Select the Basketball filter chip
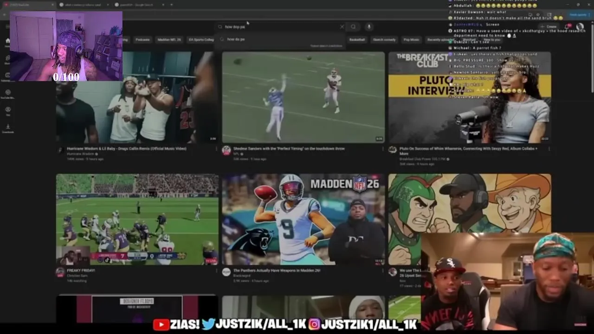 [357, 40]
